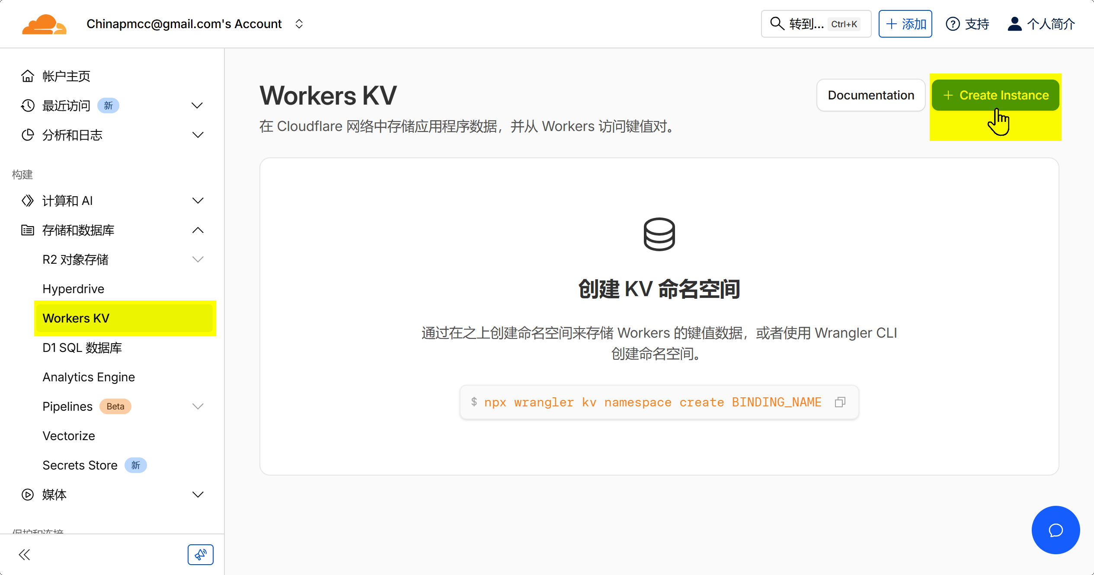Viewport: 1094px width, 575px height.
Task: Expand the 分析和日志 section
Action: (x=197, y=135)
